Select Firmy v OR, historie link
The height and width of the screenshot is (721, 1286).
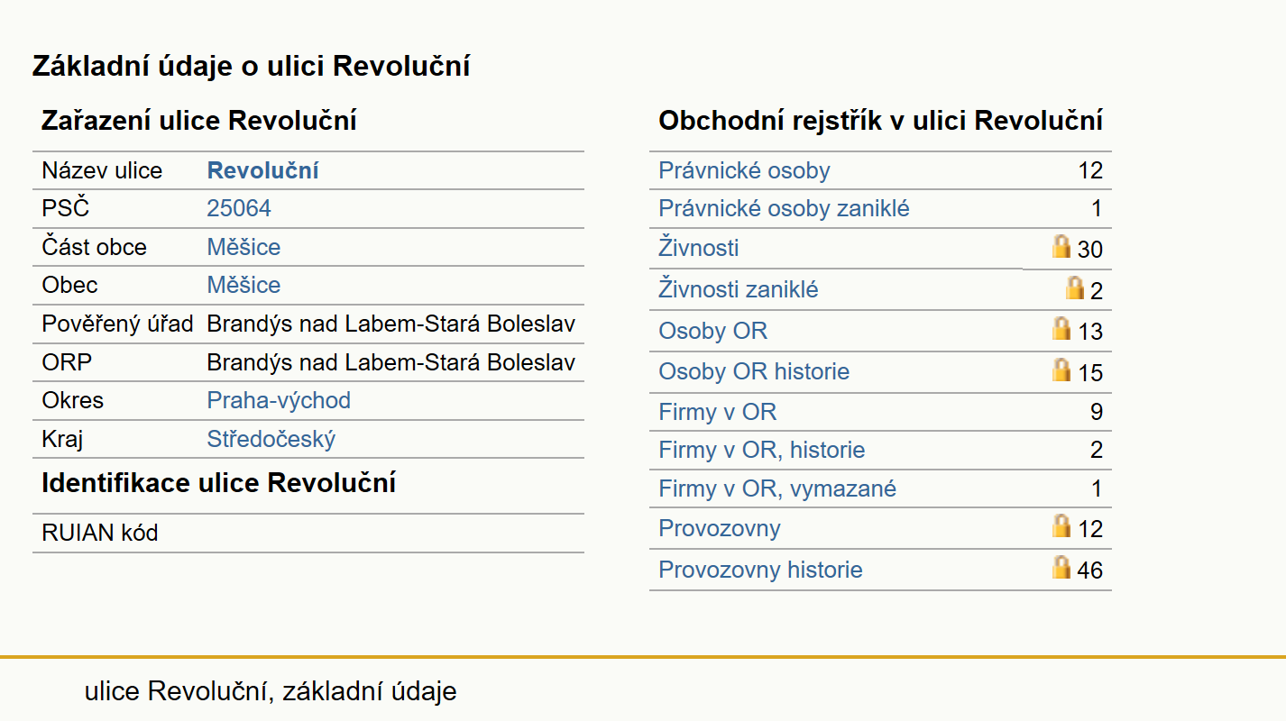(x=762, y=451)
